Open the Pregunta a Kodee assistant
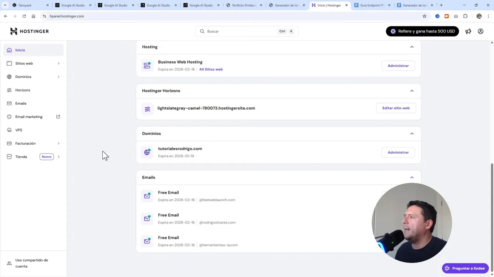Screen dimensions: 494x277 465,268
